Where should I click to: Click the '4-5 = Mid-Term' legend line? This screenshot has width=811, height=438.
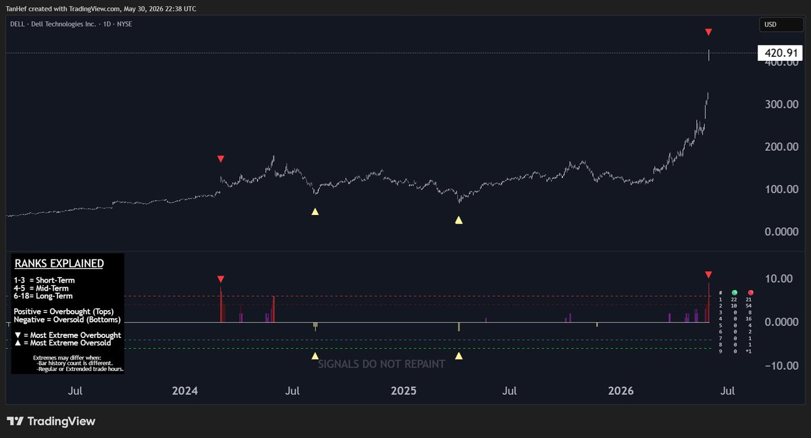point(42,288)
